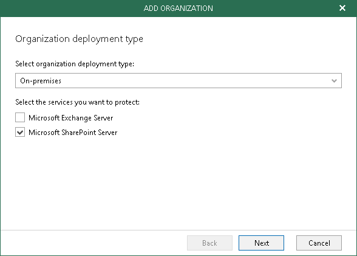Expand the deployment type chevron arrow
The image size is (357, 256).
coord(334,81)
